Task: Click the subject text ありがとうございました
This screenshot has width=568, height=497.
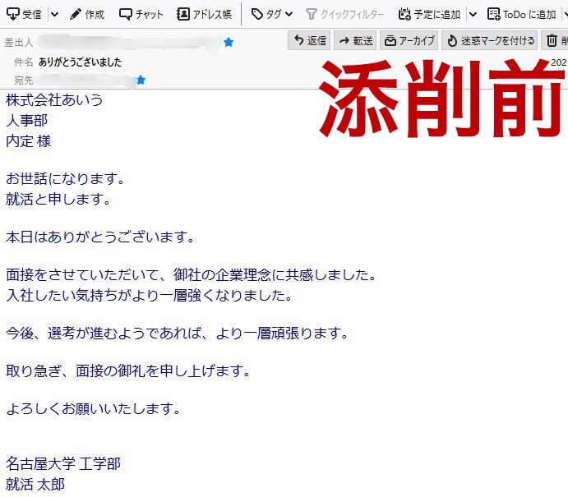Action: click(80, 62)
